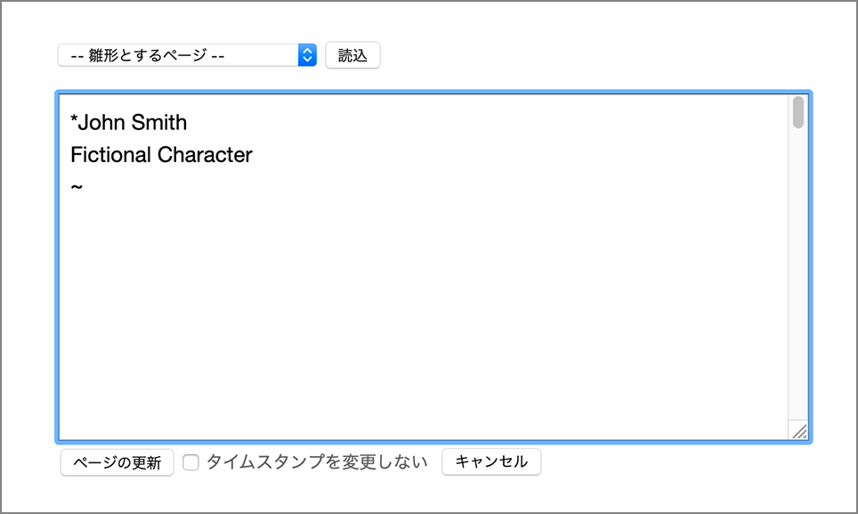Place the cursor on the *John Smith line

click(129, 122)
